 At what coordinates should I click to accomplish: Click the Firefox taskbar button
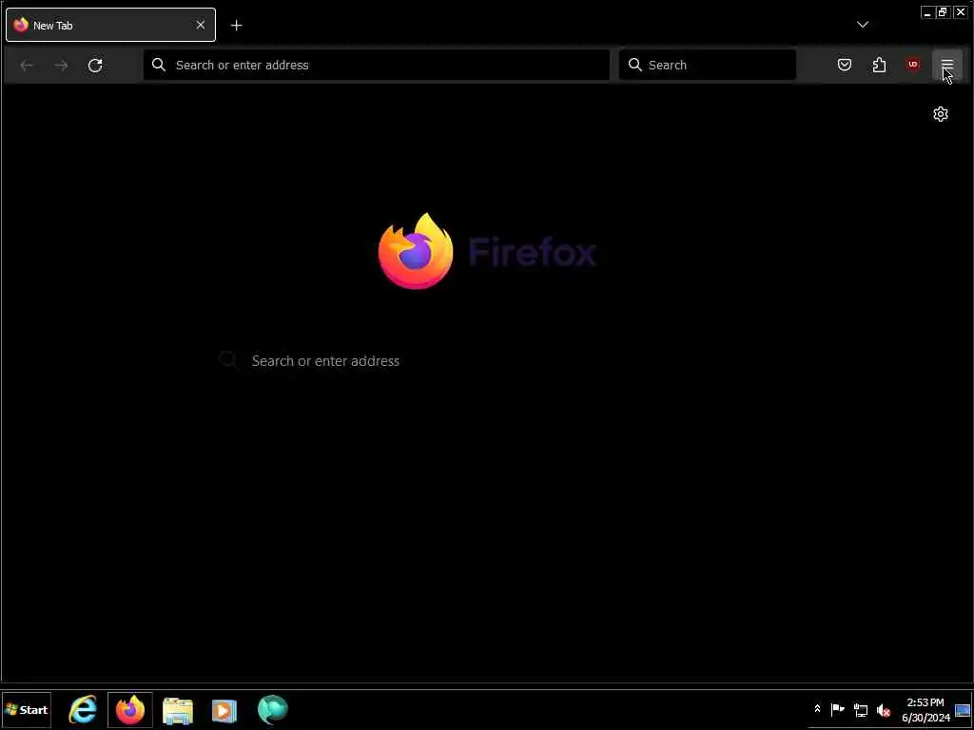click(x=129, y=709)
